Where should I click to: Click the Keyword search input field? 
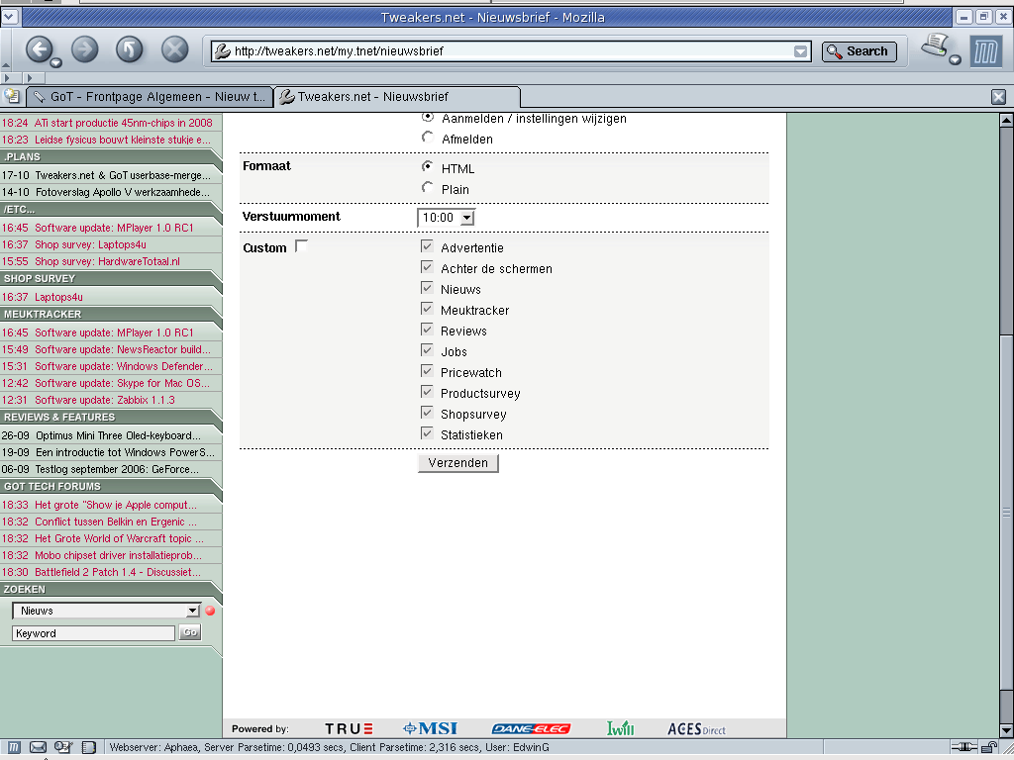click(94, 633)
